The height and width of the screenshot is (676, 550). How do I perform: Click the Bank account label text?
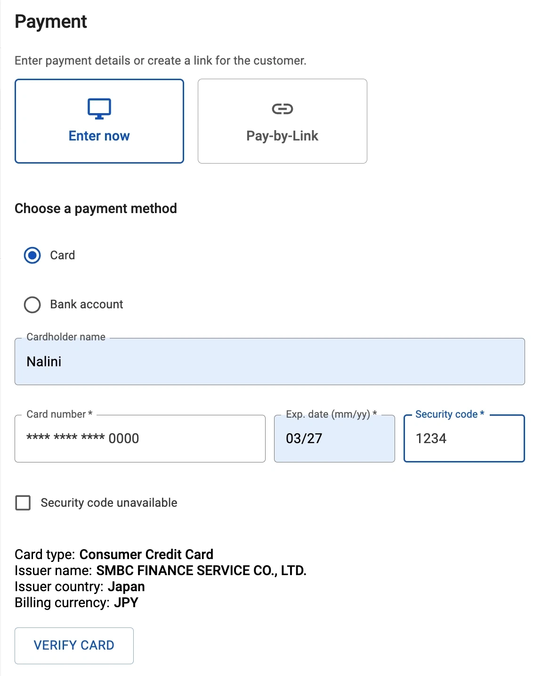pos(87,305)
